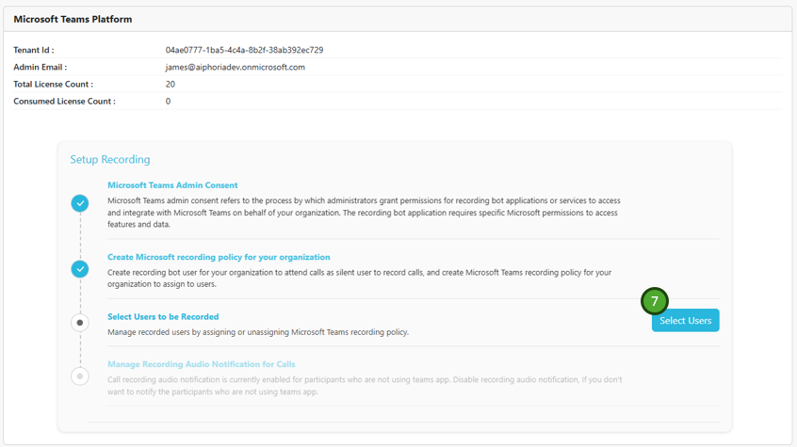Click the Setup Recording section title

pyautogui.click(x=110, y=159)
